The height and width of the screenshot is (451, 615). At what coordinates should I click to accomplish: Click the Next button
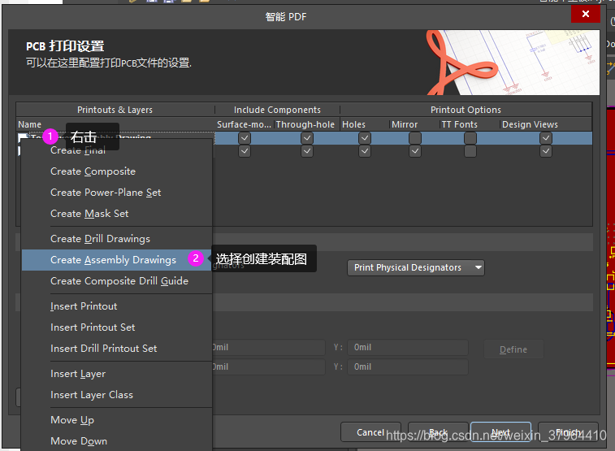point(501,432)
